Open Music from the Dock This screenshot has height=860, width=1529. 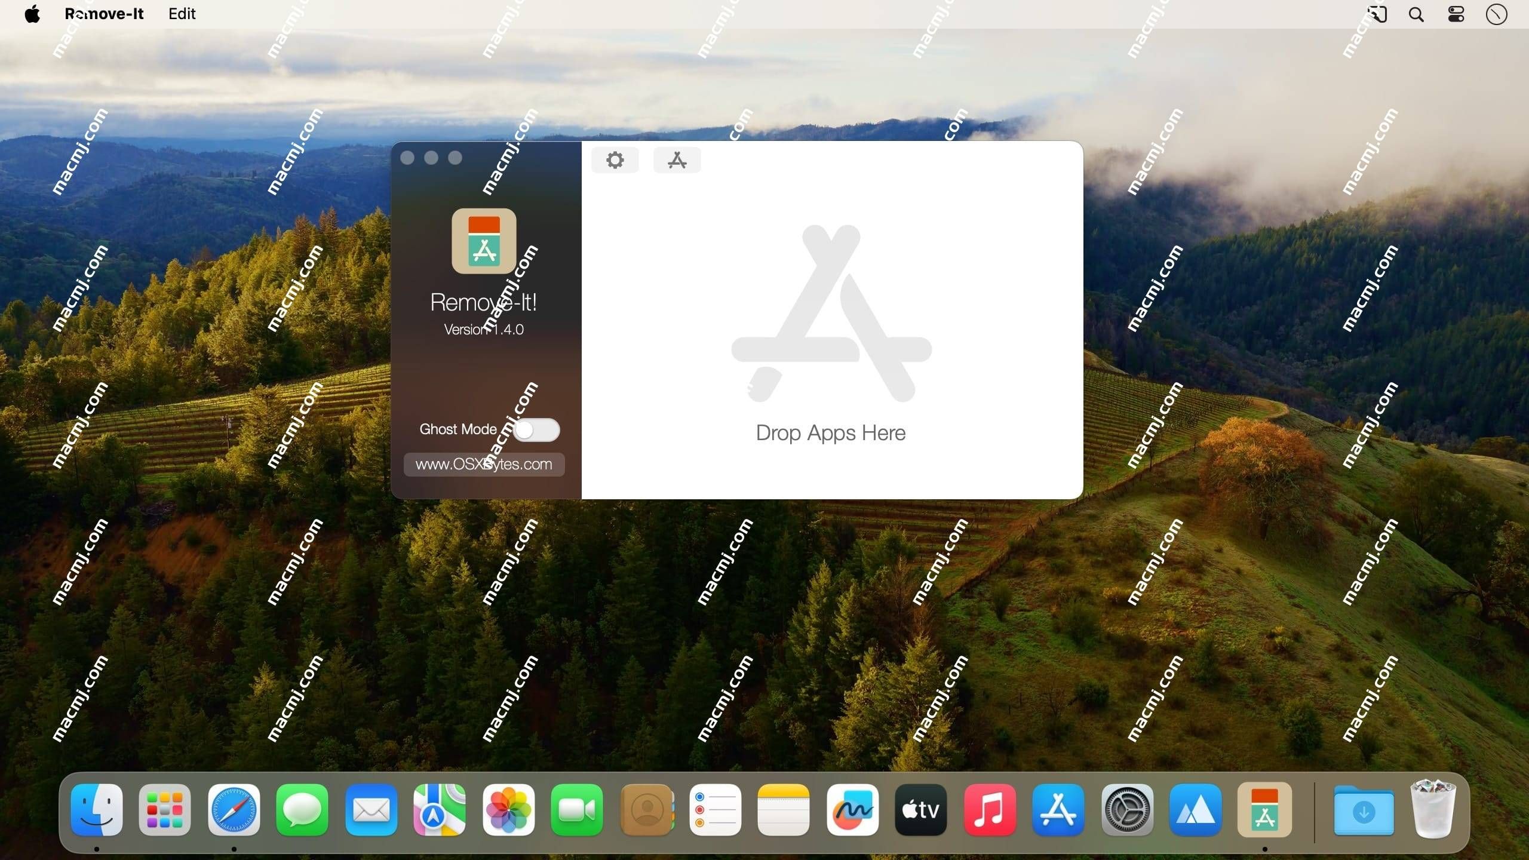(990, 810)
